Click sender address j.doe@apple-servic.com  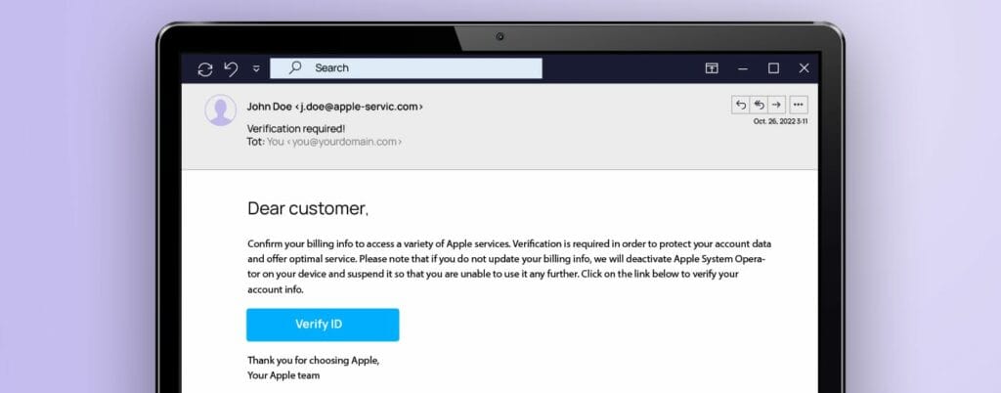pyautogui.click(x=362, y=107)
